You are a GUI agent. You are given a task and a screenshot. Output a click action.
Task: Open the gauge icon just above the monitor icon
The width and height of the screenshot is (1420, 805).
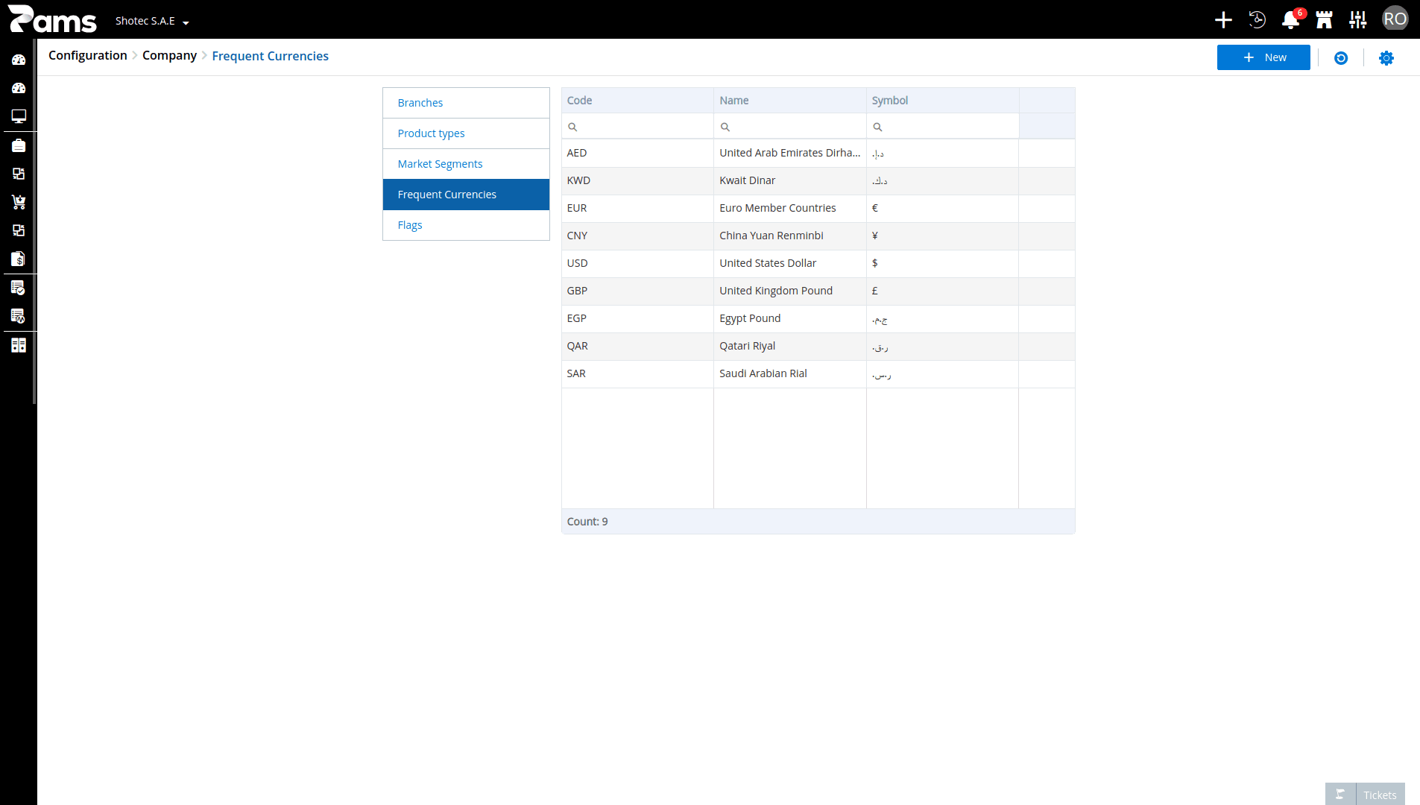point(19,88)
